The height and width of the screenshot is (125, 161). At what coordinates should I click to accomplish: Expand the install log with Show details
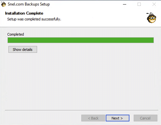[x=23, y=50]
